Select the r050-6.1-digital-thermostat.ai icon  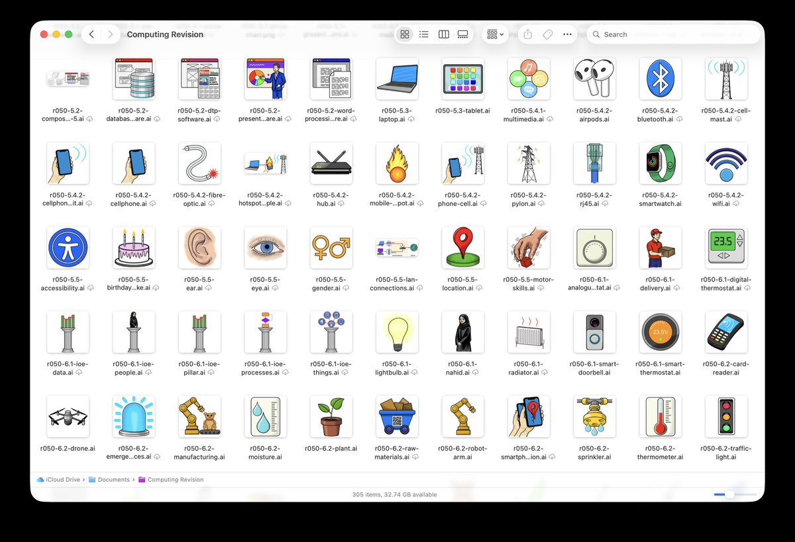pyautogui.click(x=726, y=248)
